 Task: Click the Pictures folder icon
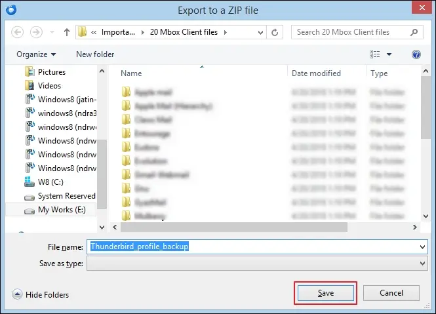tap(30, 71)
